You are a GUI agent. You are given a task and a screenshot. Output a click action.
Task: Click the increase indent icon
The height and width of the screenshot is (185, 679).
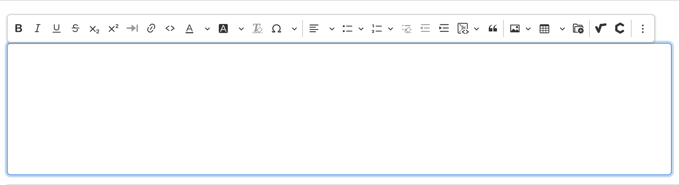pos(444,28)
